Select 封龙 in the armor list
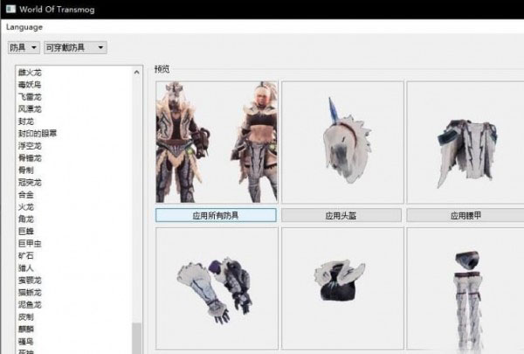The image size is (524, 354). [26, 121]
